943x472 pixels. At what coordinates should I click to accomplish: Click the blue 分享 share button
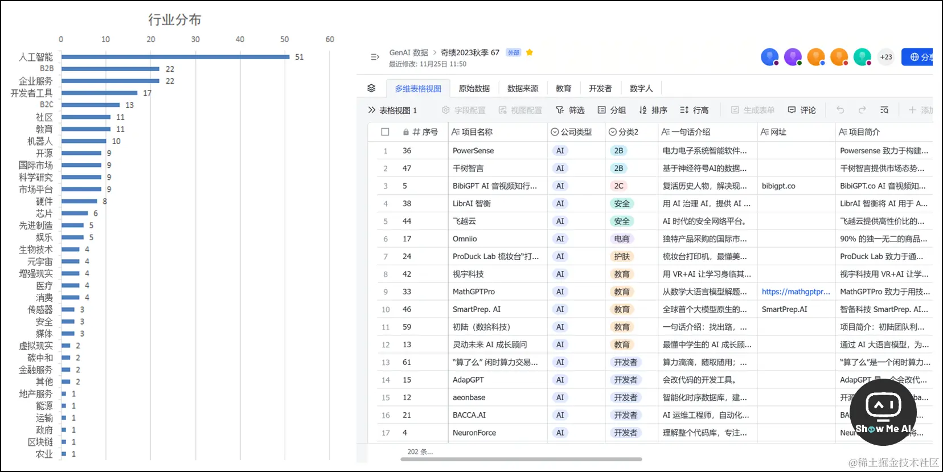[x=917, y=57]
